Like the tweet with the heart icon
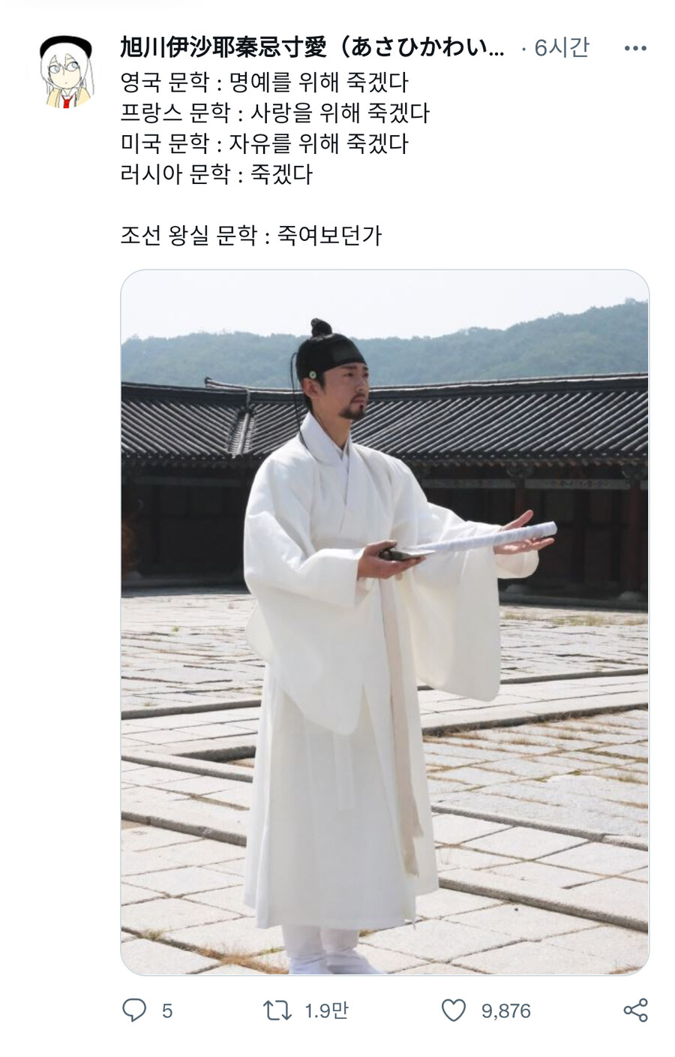This screenshot has height=1057, width=675. point(453,1010)
